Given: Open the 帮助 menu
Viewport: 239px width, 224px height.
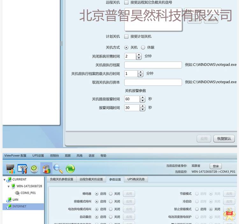Looking at the screenshot, I should tap(103, 155).
